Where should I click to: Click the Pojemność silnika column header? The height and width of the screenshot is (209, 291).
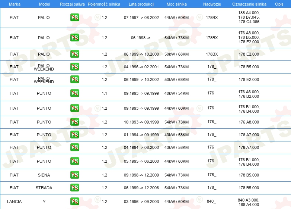(x=104, y=4)
